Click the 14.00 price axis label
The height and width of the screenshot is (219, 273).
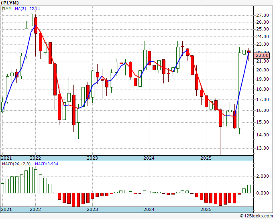263,135
